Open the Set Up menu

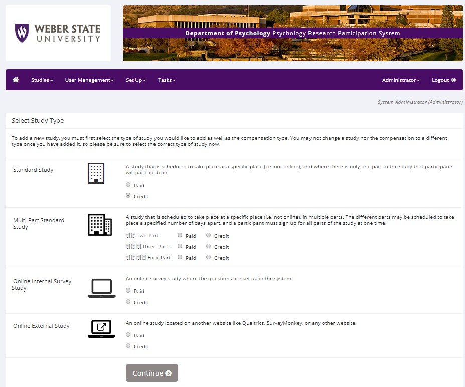[135, 80]
